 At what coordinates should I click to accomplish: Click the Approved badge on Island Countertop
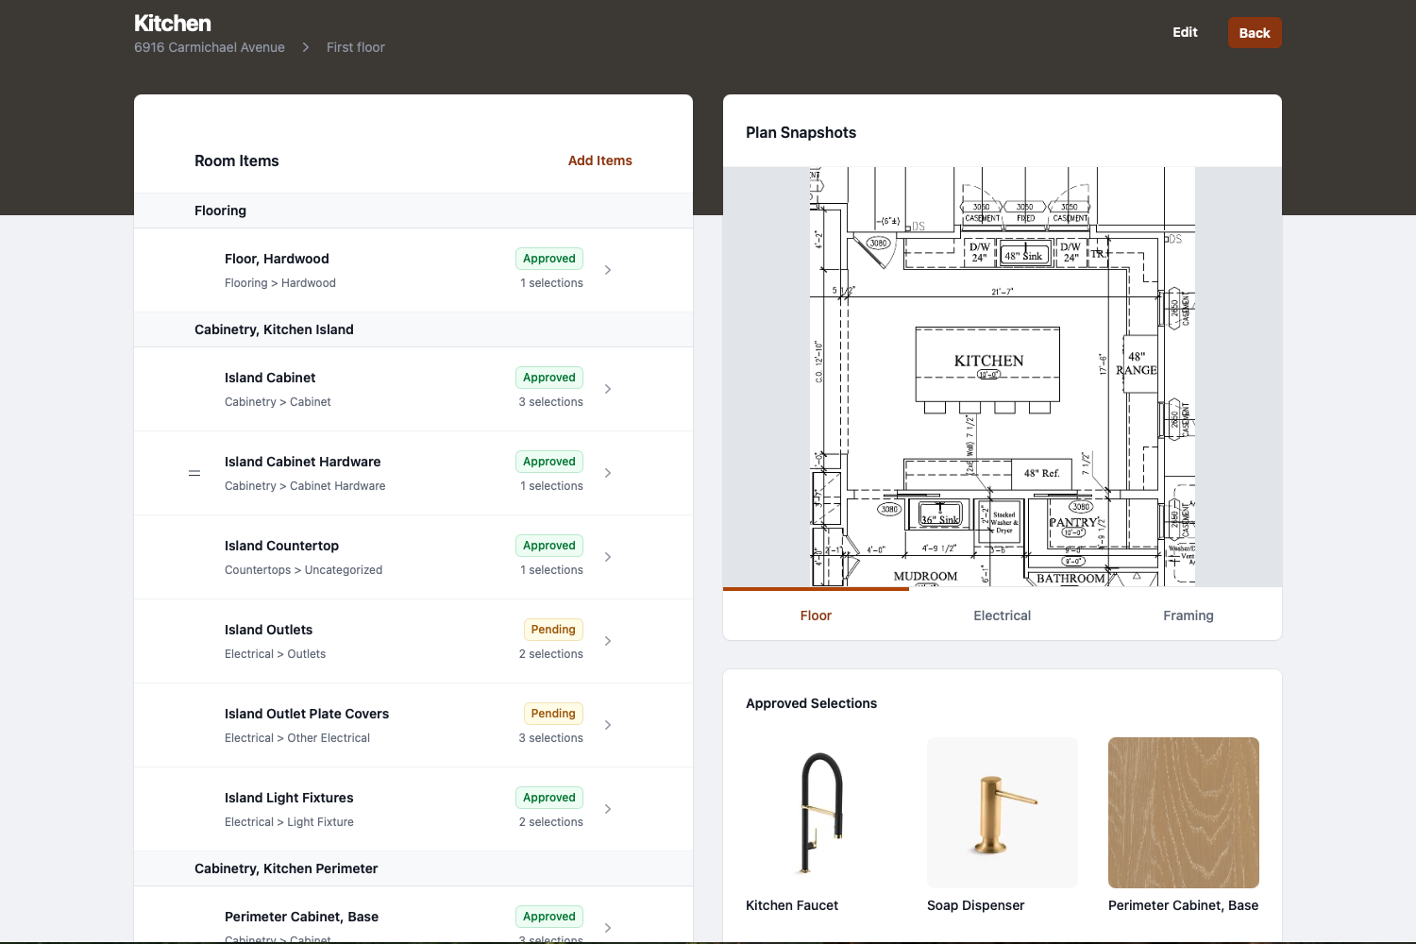click(549, 546)
